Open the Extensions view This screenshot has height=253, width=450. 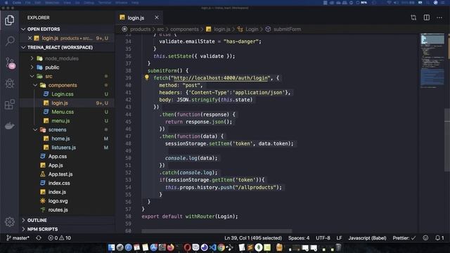[9, 105]
